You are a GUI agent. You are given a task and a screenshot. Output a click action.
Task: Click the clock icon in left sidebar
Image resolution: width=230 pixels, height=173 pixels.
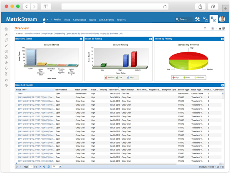6,51
